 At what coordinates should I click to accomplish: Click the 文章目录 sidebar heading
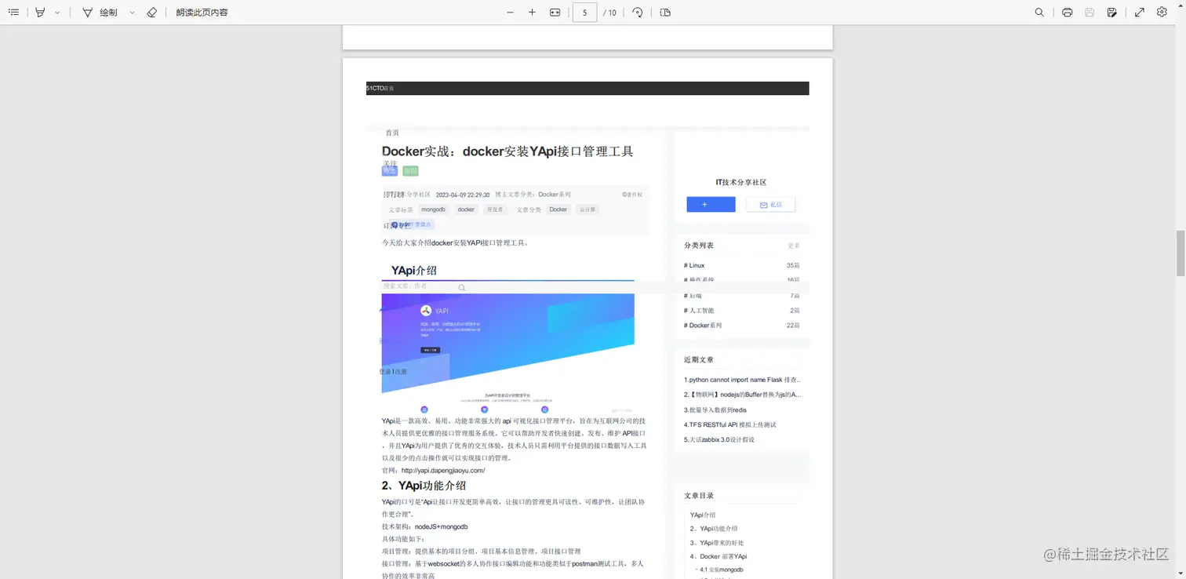699,496
